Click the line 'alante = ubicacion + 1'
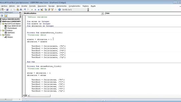181x102 pixels. 39,39
